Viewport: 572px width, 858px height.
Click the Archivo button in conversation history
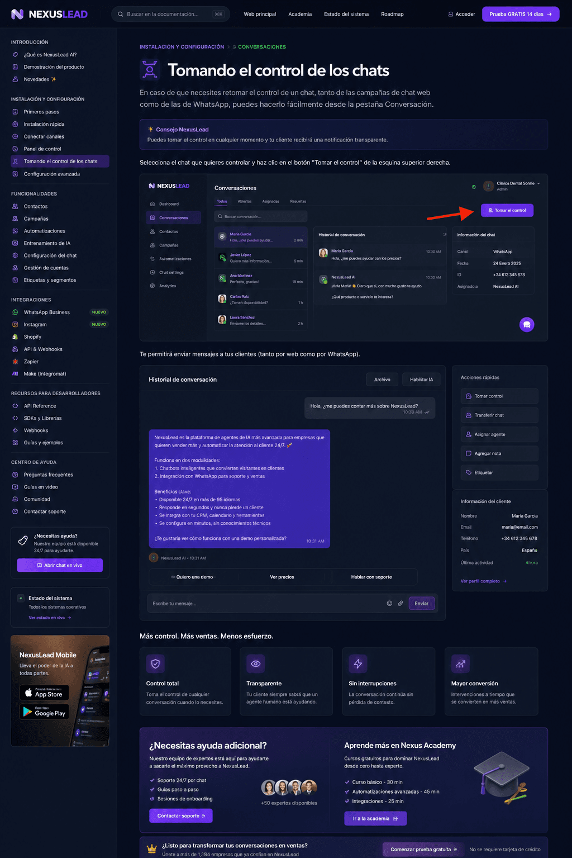point(382,380)
